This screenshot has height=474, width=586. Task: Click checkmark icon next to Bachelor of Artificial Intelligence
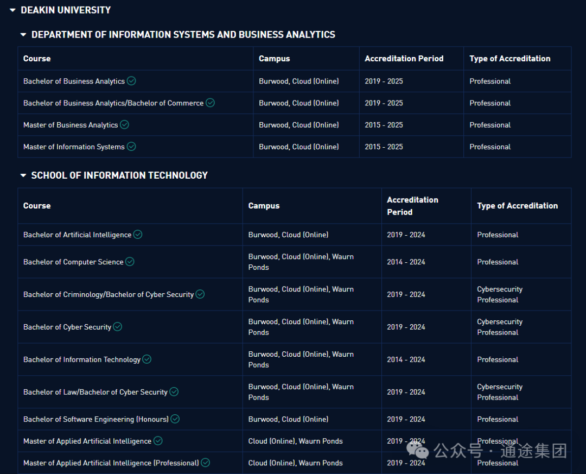pyautogui.click(x=138, y=234)
